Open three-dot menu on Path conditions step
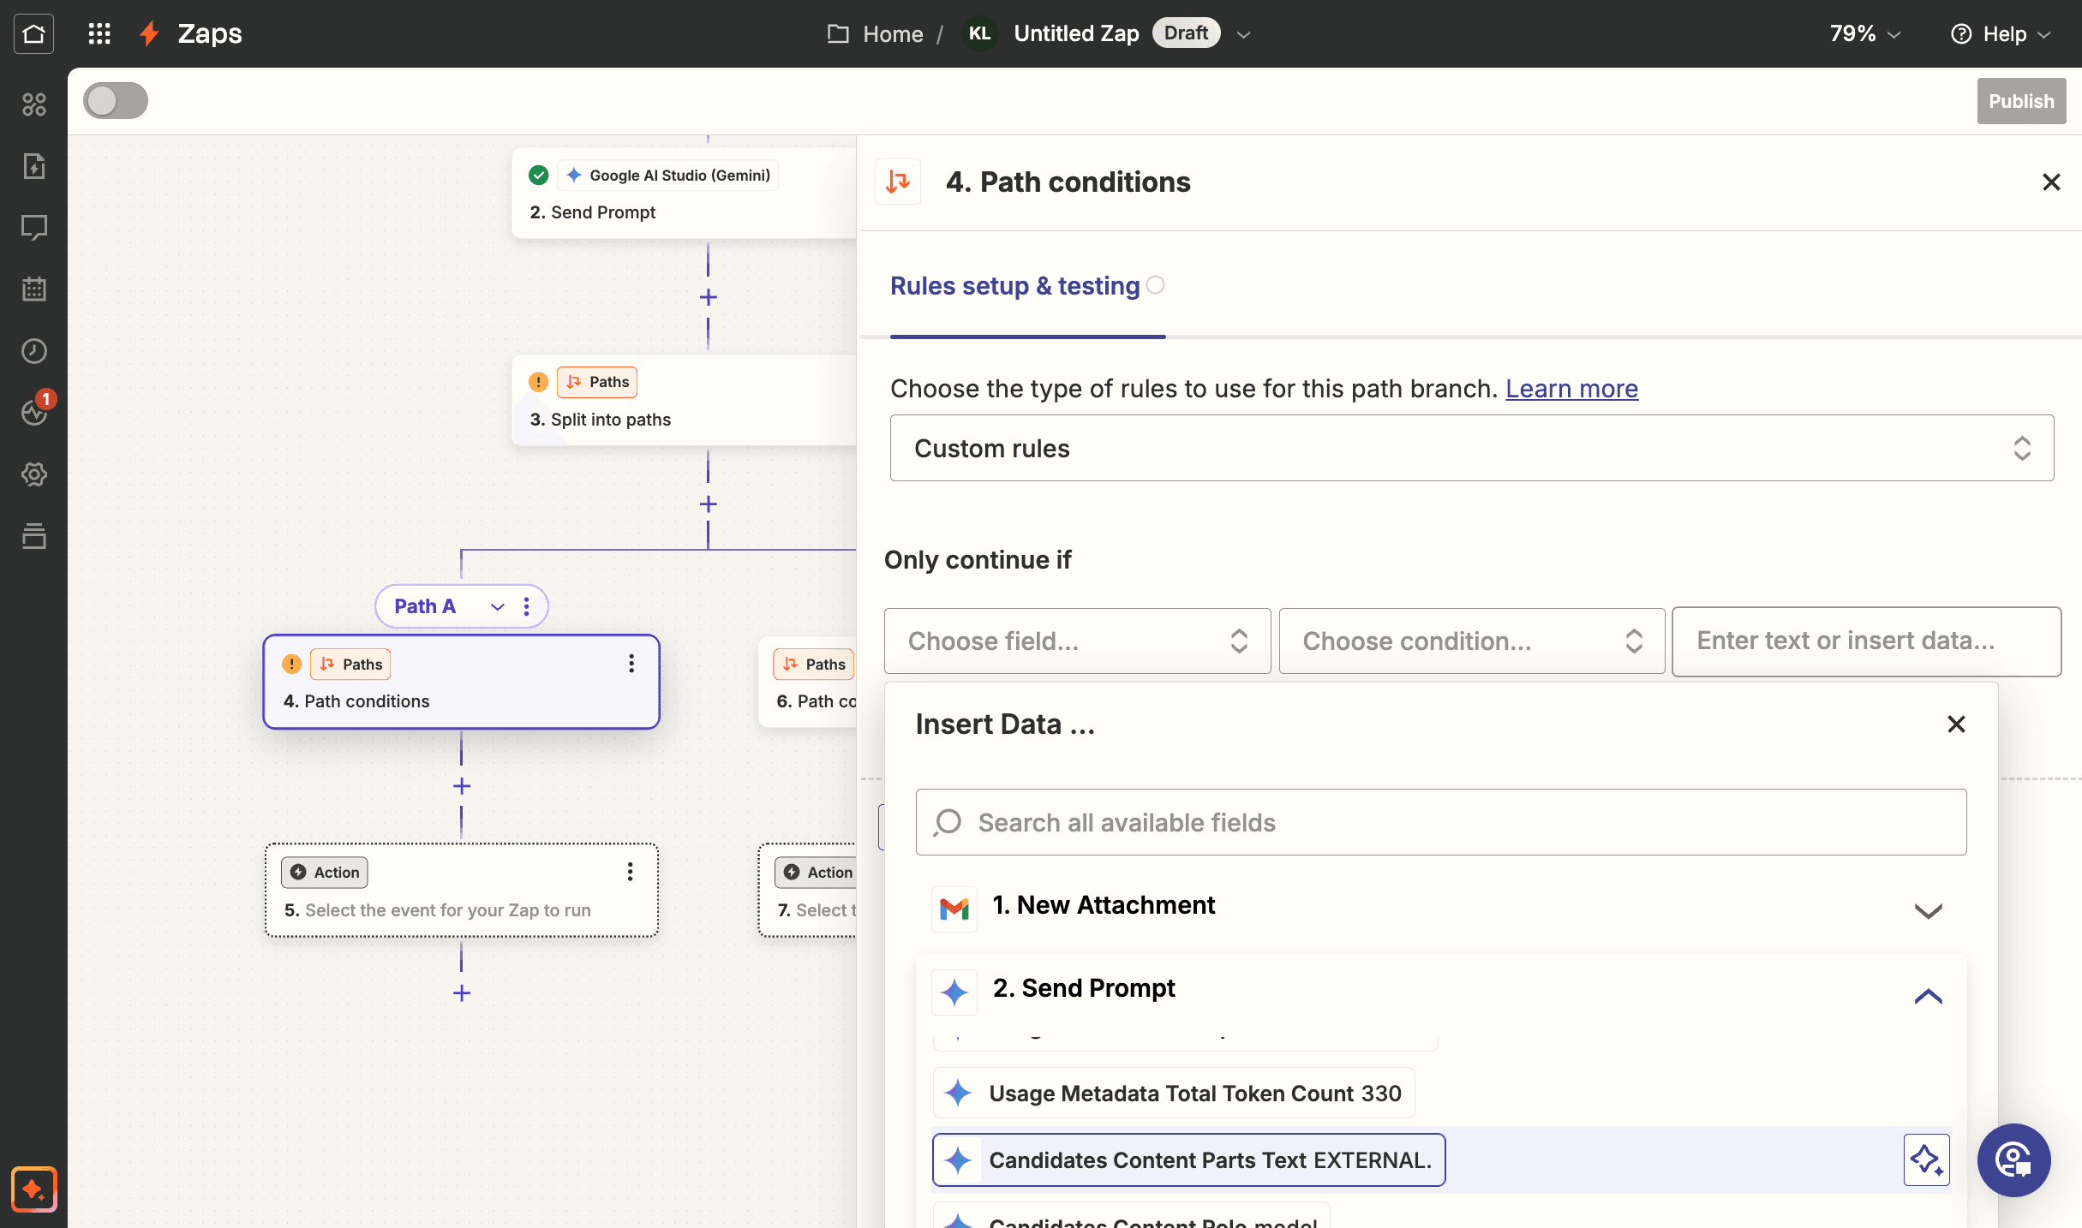 coord(631,664)
